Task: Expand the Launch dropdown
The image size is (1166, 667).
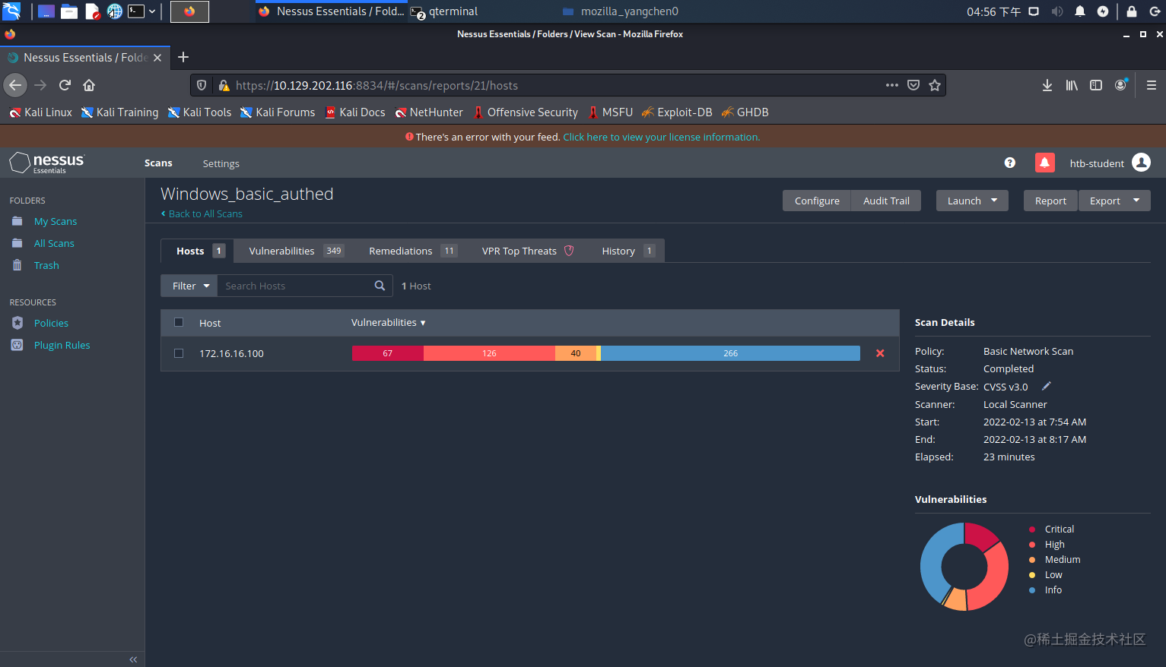Action: (x=972, y=201)
